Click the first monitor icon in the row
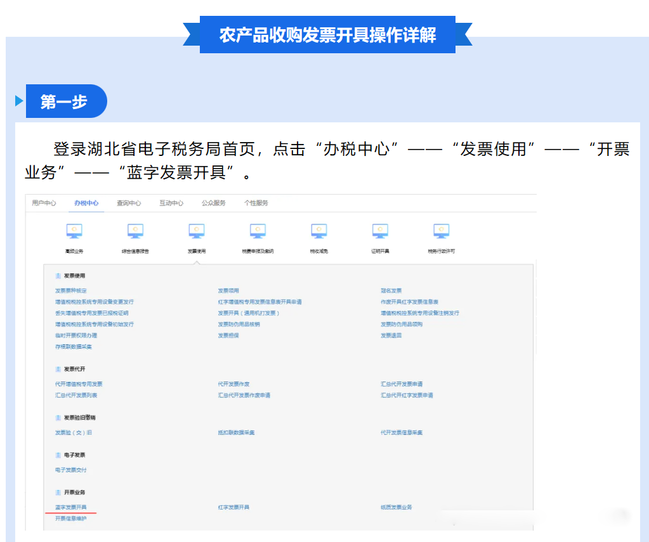This screenshot has height=542, width=649. (x=74, y=231)
